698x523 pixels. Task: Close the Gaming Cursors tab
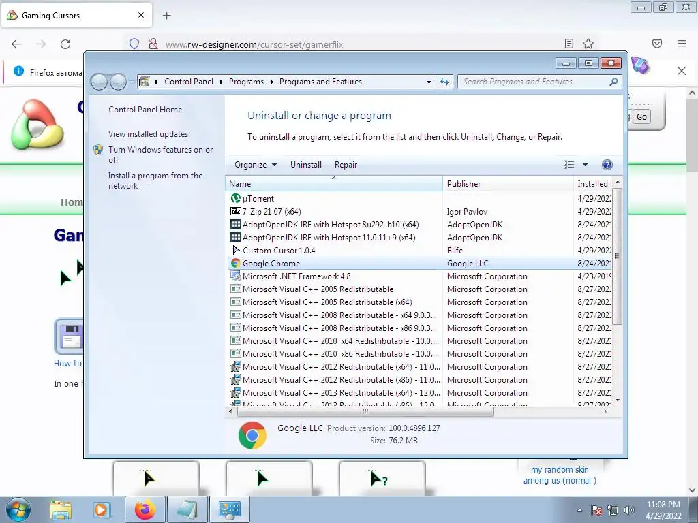pyautogui.click(x=140, y=15)
